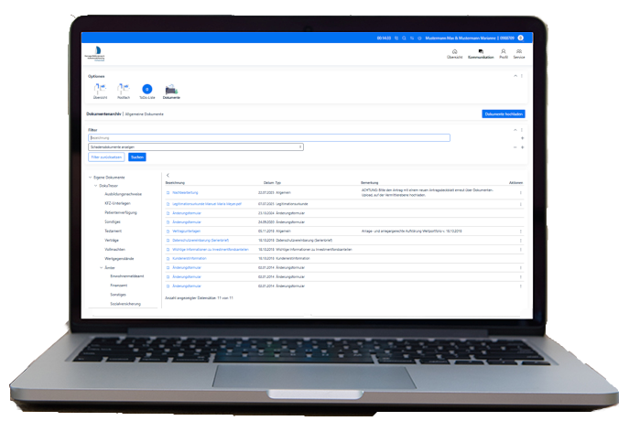629x421 pixels.
Task: Open actions menu for Datenschutzvereinbarung row
Action: [x=521, y=241]
